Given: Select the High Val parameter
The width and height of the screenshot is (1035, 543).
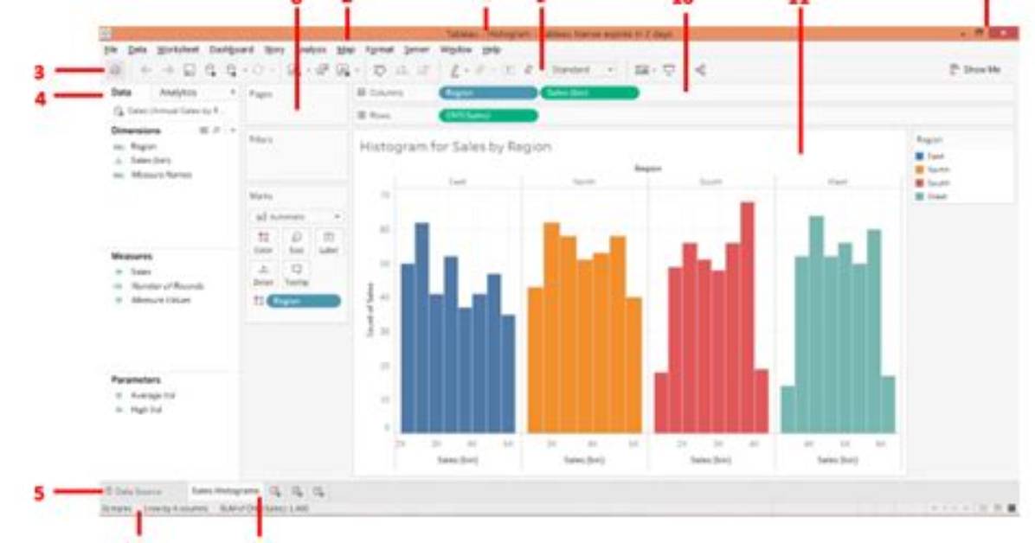Looking at the screenshot, I should click(146, 410).
